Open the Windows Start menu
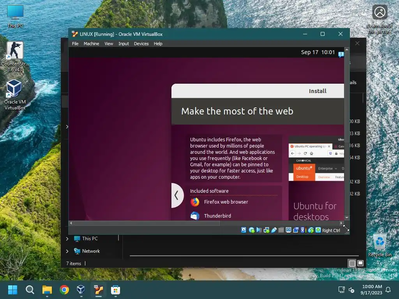The height and width of the screenshot is (299, 399). pyautogui.click(x=13, y=290)
